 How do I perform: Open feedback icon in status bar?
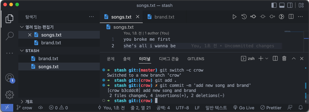pos(290,108)
